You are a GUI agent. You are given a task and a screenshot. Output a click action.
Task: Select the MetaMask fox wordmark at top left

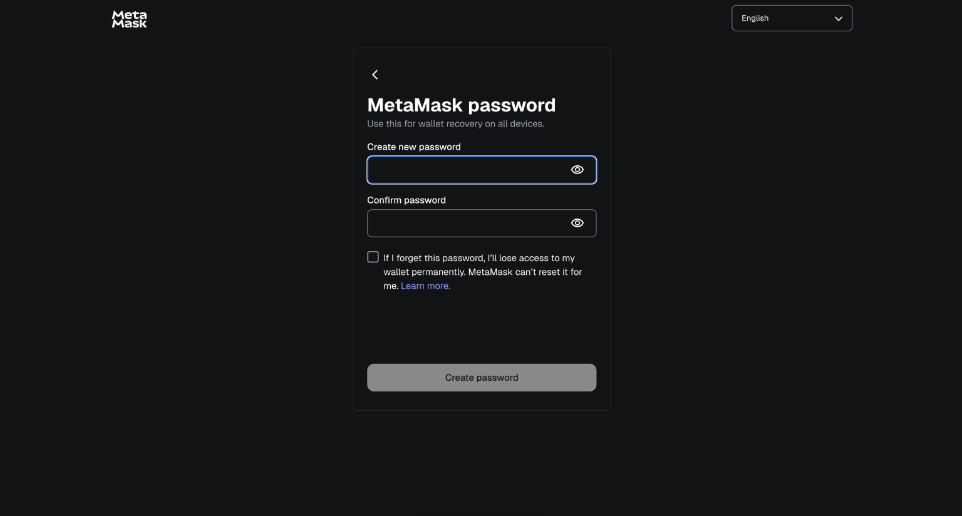point(129,19)
